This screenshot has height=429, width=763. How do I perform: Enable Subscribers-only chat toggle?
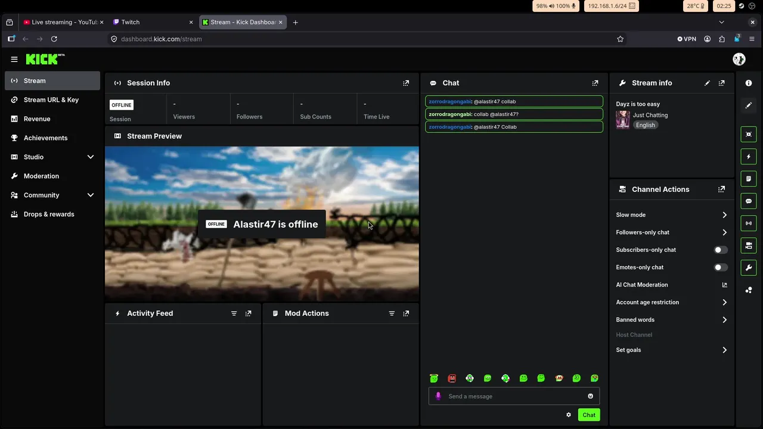(721, 250)
